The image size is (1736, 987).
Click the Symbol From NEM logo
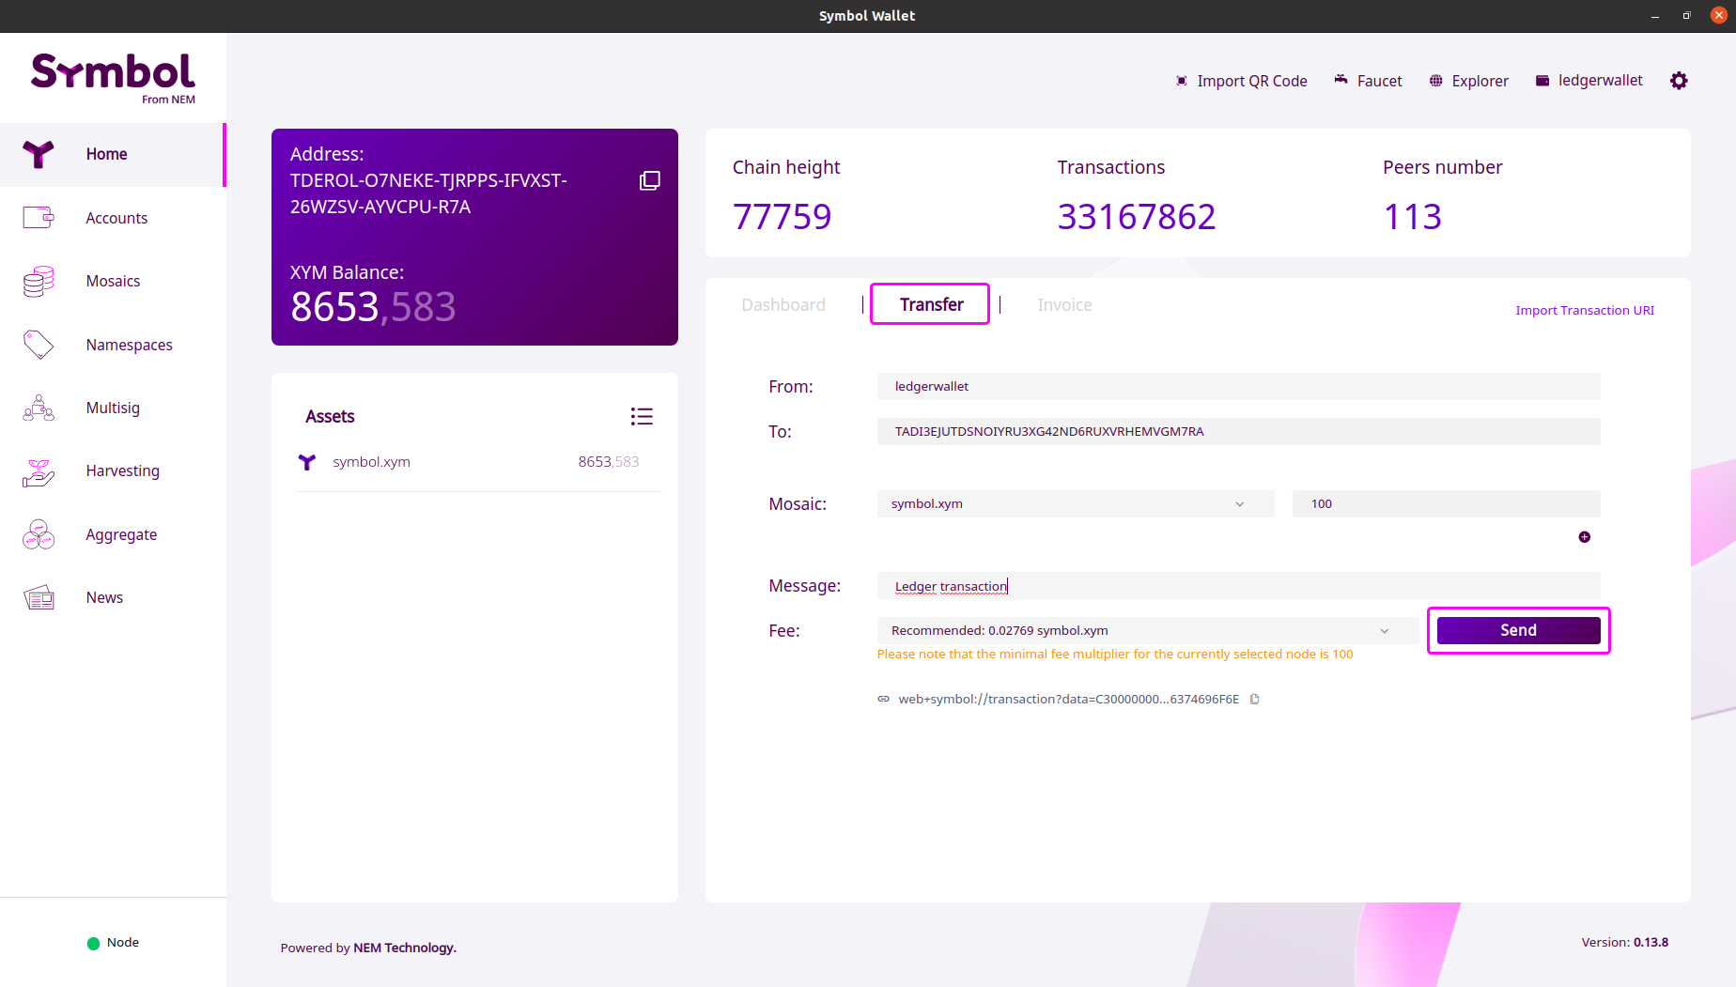coord(113,79)
